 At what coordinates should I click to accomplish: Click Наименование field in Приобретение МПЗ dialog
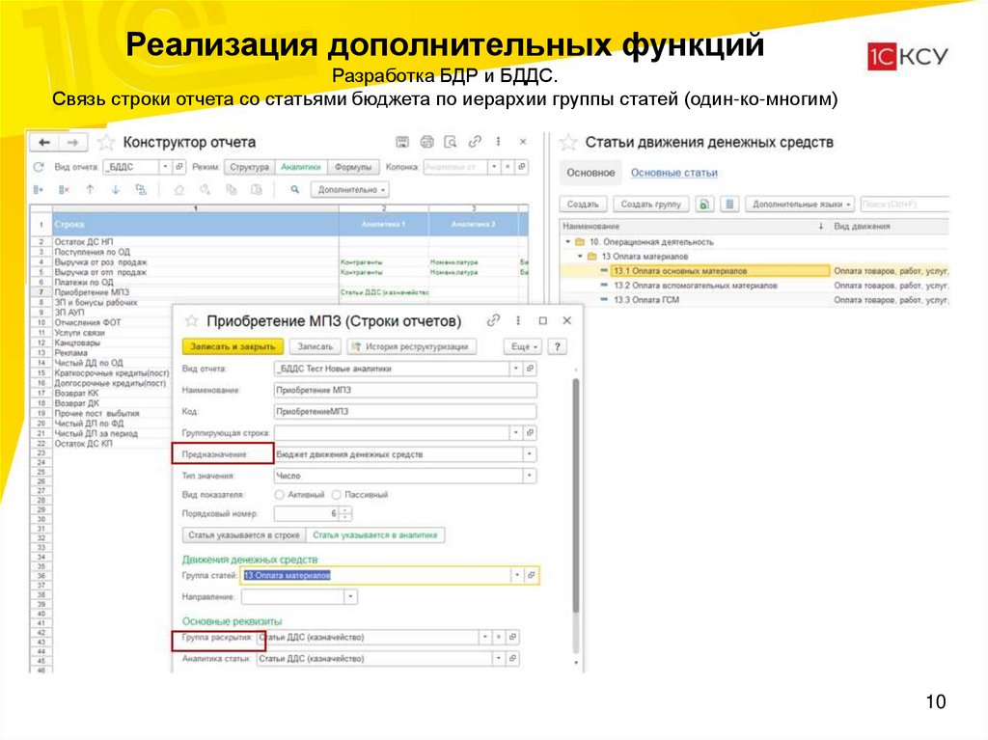point(405,390)
